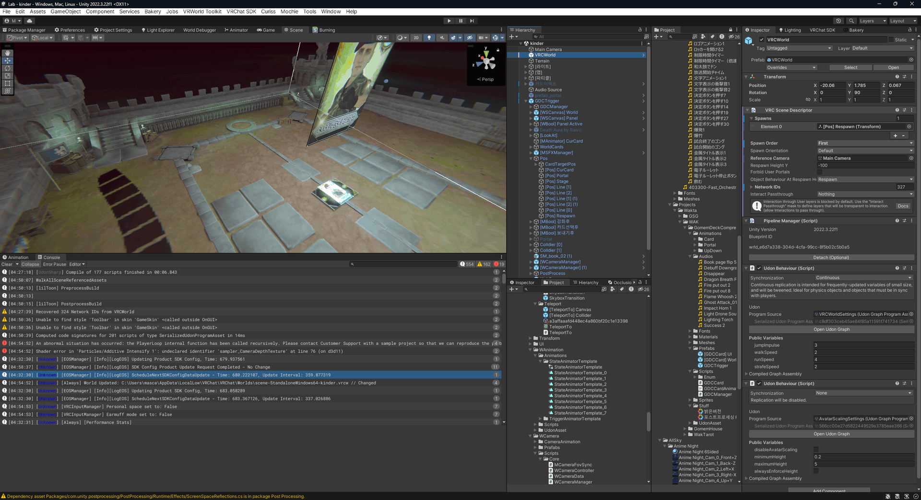
Task: Click the Pause button in toolbar
Action: (x=460, y=21)
